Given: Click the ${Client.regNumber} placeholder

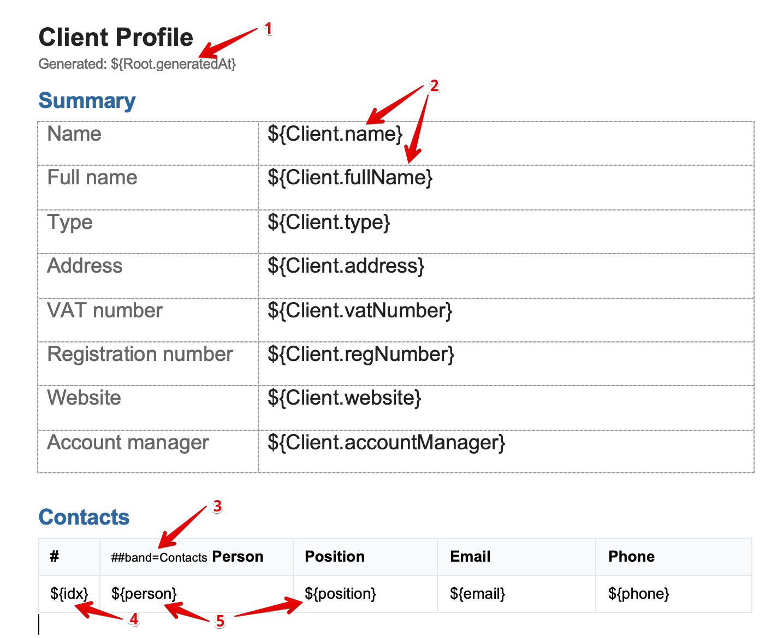Looking at the screenshot, I should [x=360, y=354].
